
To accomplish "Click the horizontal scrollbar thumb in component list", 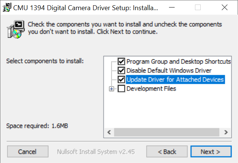I will [x=167, y=132].
